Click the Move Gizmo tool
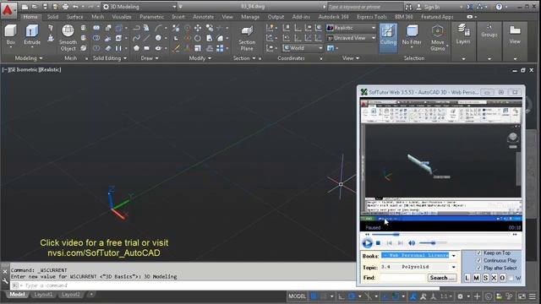The height and width of the screenshot is (304, 541). click(438, 38)
